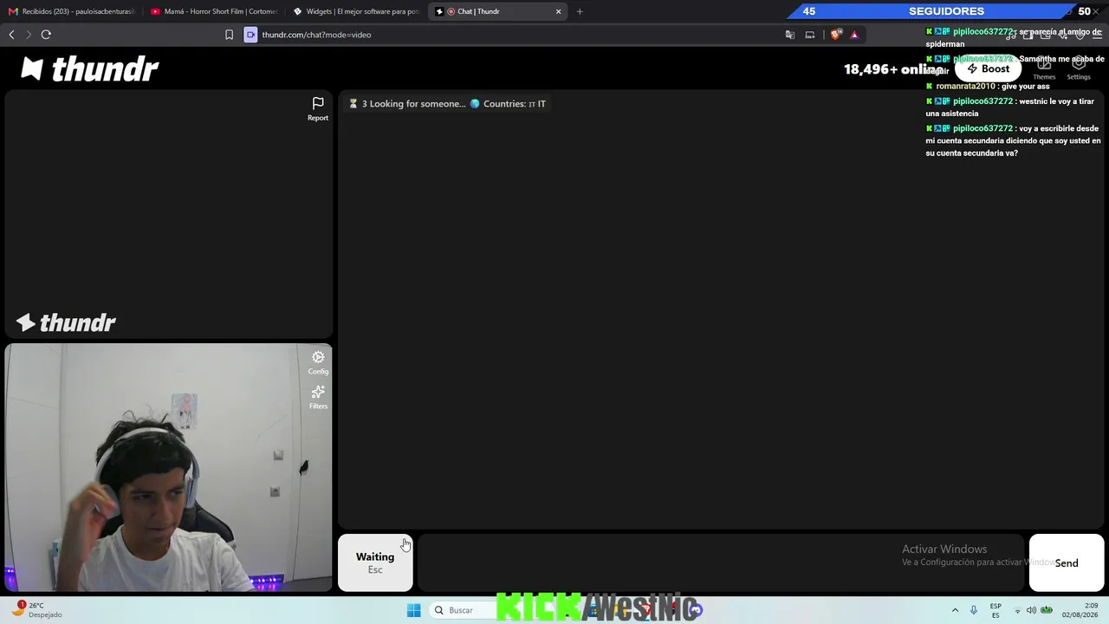This screenshot has width=1109, height=624.
Task: Go forward in browser history
Action: point(29,35)
